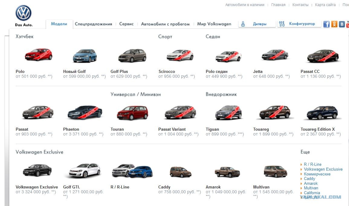Viewport: 349px width, 206px height.
Task: Select the grey Passat sedan image
Action: pyautogui.click(x=38, y=112)
